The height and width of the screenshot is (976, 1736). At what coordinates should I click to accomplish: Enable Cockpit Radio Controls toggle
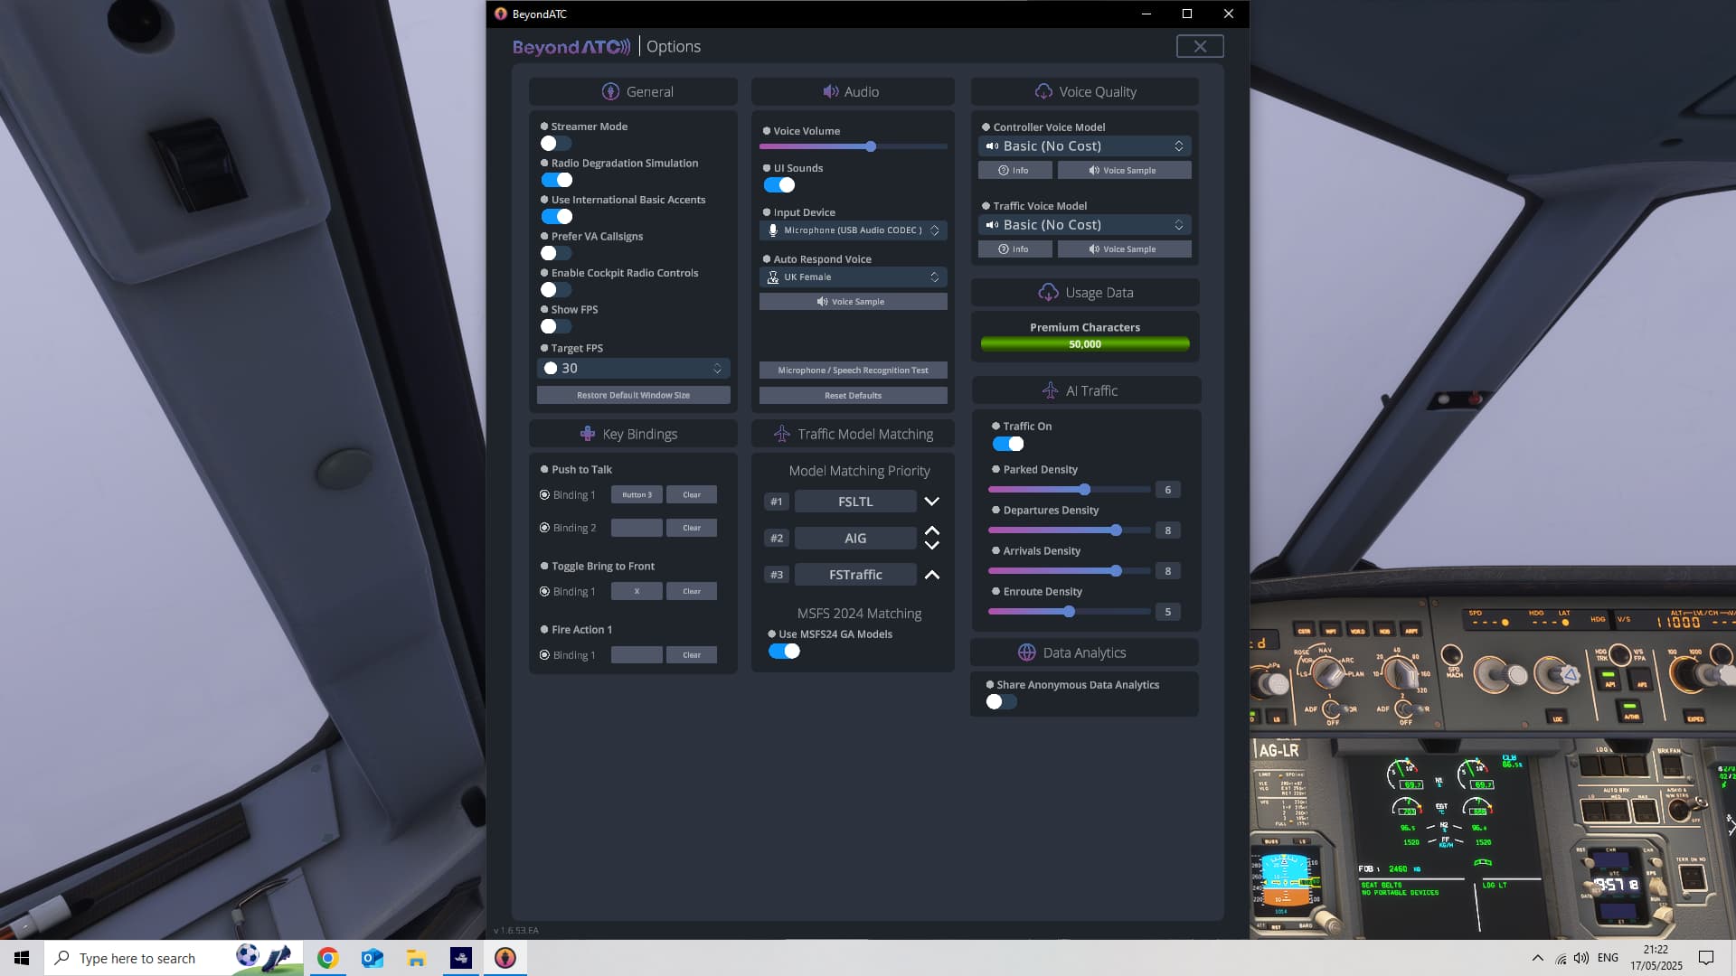click(x=556, y=290)
